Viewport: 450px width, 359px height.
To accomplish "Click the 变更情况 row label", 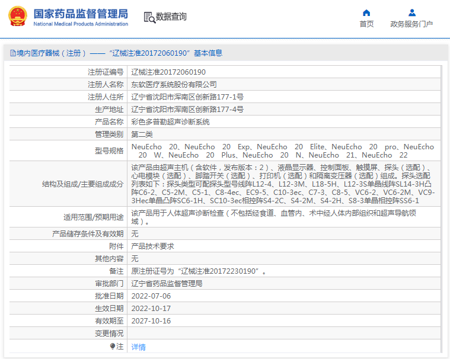I will pyautogui.click(x=109, y=334).
